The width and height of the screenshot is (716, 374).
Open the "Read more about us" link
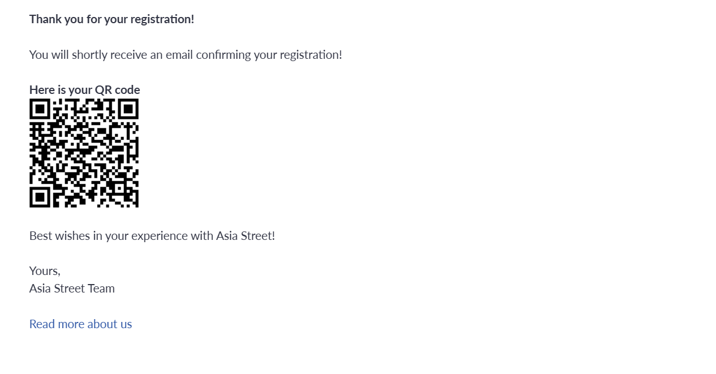click(80, 324)
